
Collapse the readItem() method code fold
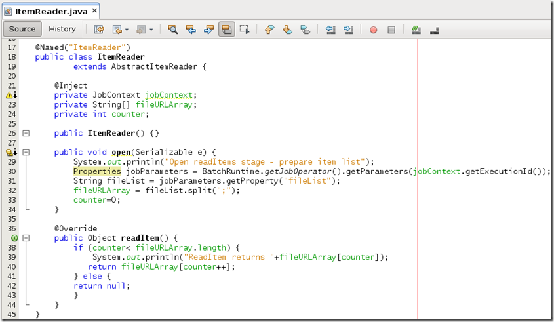26,238
